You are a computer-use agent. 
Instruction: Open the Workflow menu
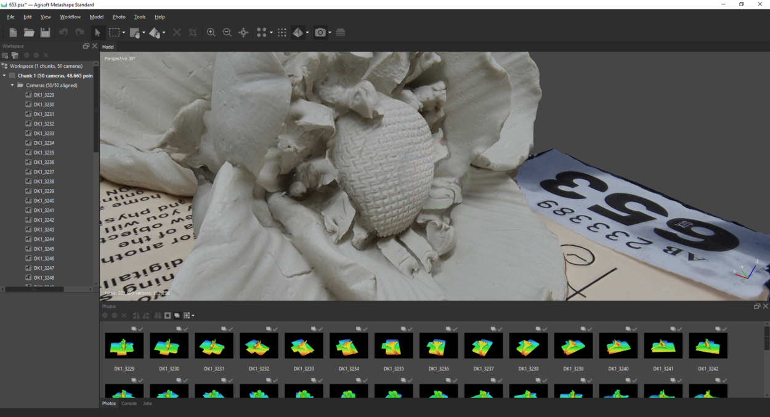pos(70,17)
